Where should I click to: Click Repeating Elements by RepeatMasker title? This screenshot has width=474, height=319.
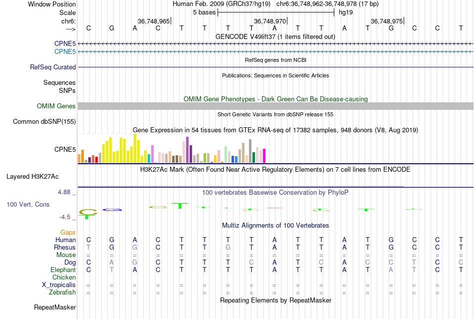[275, 300]
